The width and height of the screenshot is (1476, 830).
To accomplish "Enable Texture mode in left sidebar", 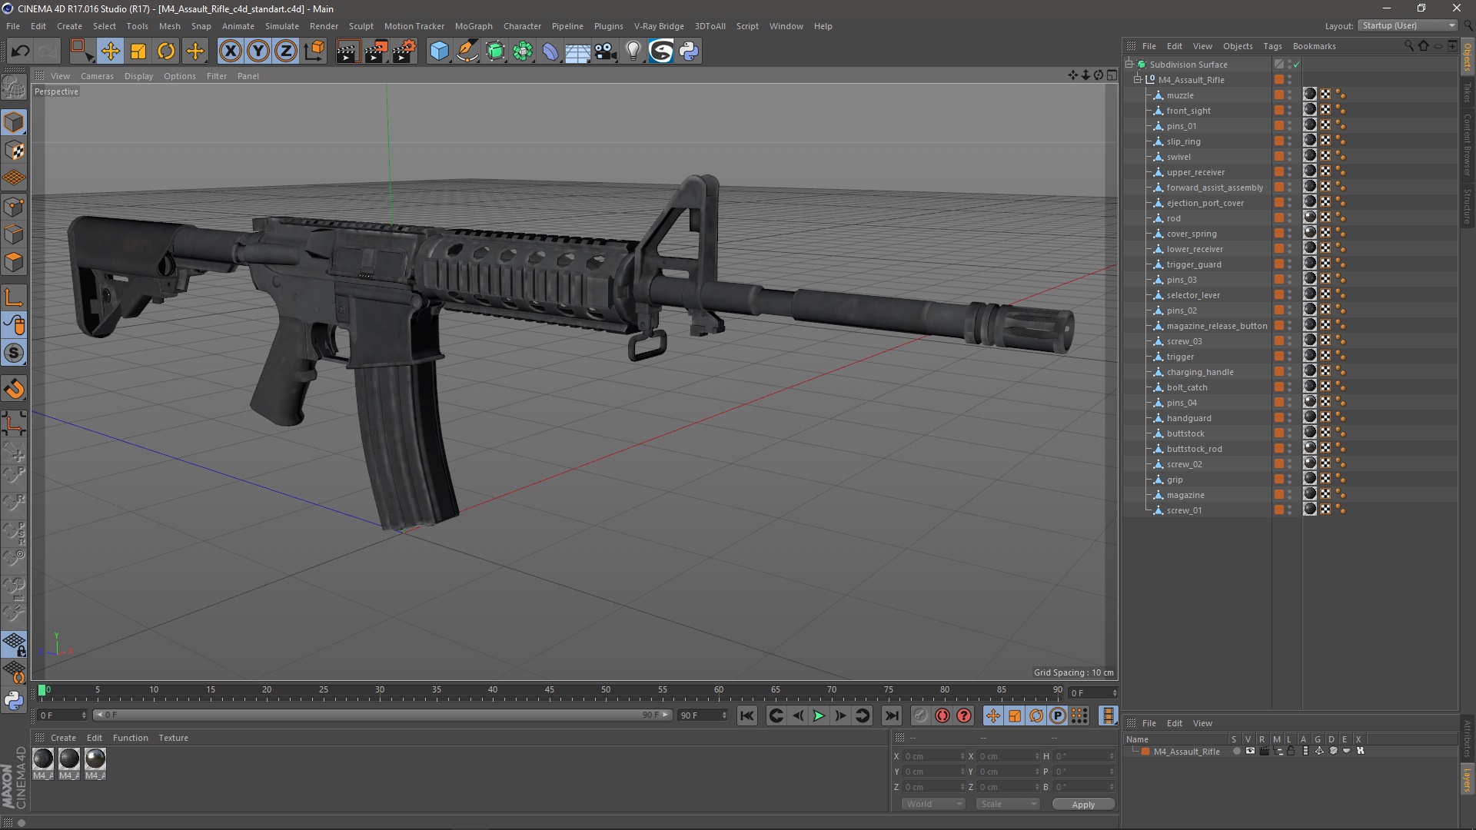I will click(x=14, y=151).
